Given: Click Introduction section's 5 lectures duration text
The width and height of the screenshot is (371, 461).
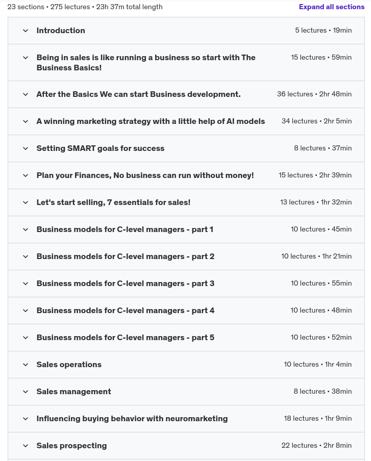Looking at the screenshot, I should tap(323, 31).
